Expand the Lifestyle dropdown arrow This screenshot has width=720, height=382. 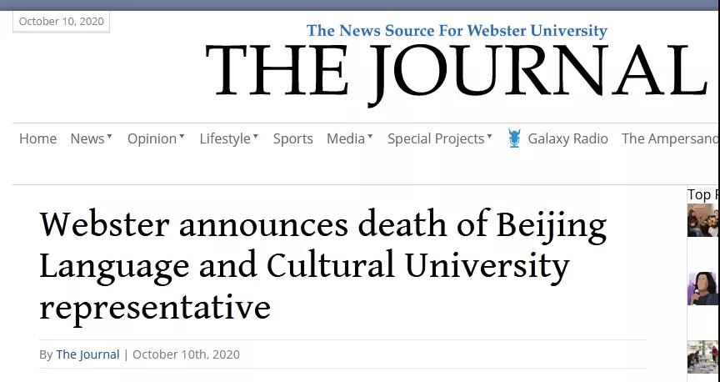pyautogui.click(x=256, y=136)
